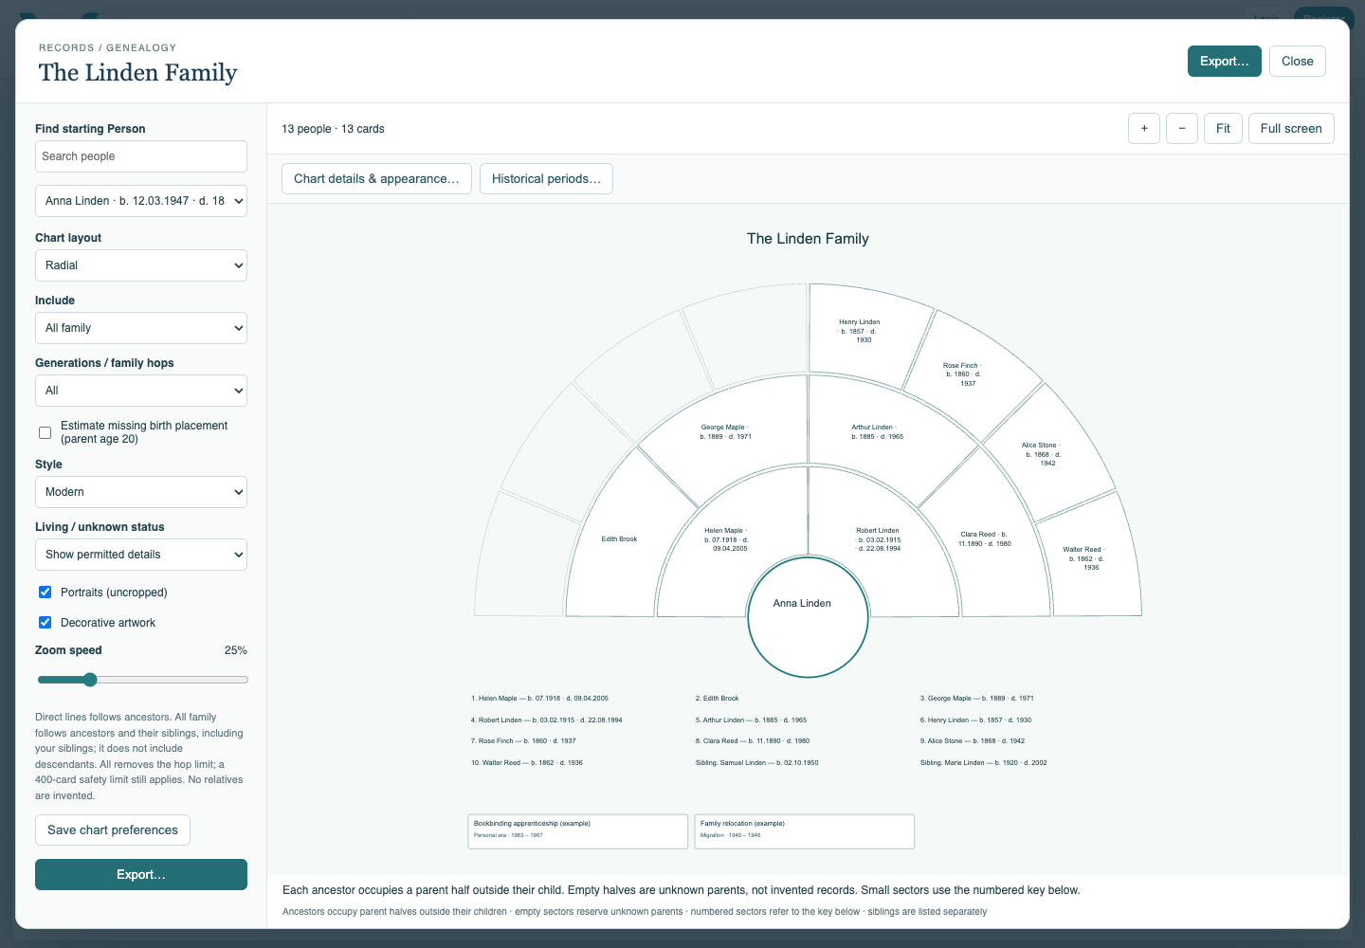
Task: Open Chart details & appearance dialog
Action: click(x=376, y=178)
